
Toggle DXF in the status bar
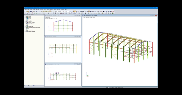tap(122, 87)
